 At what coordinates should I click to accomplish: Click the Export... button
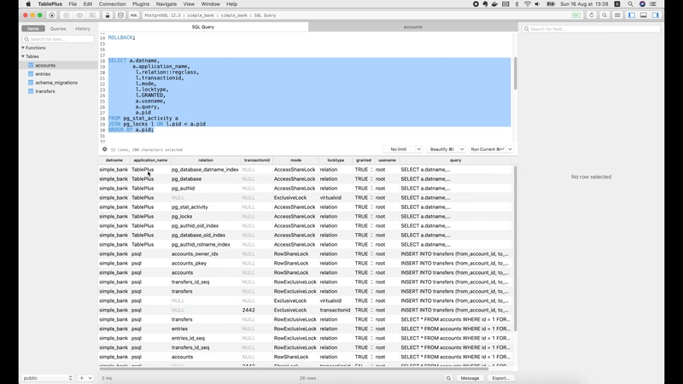coord(500,377)
